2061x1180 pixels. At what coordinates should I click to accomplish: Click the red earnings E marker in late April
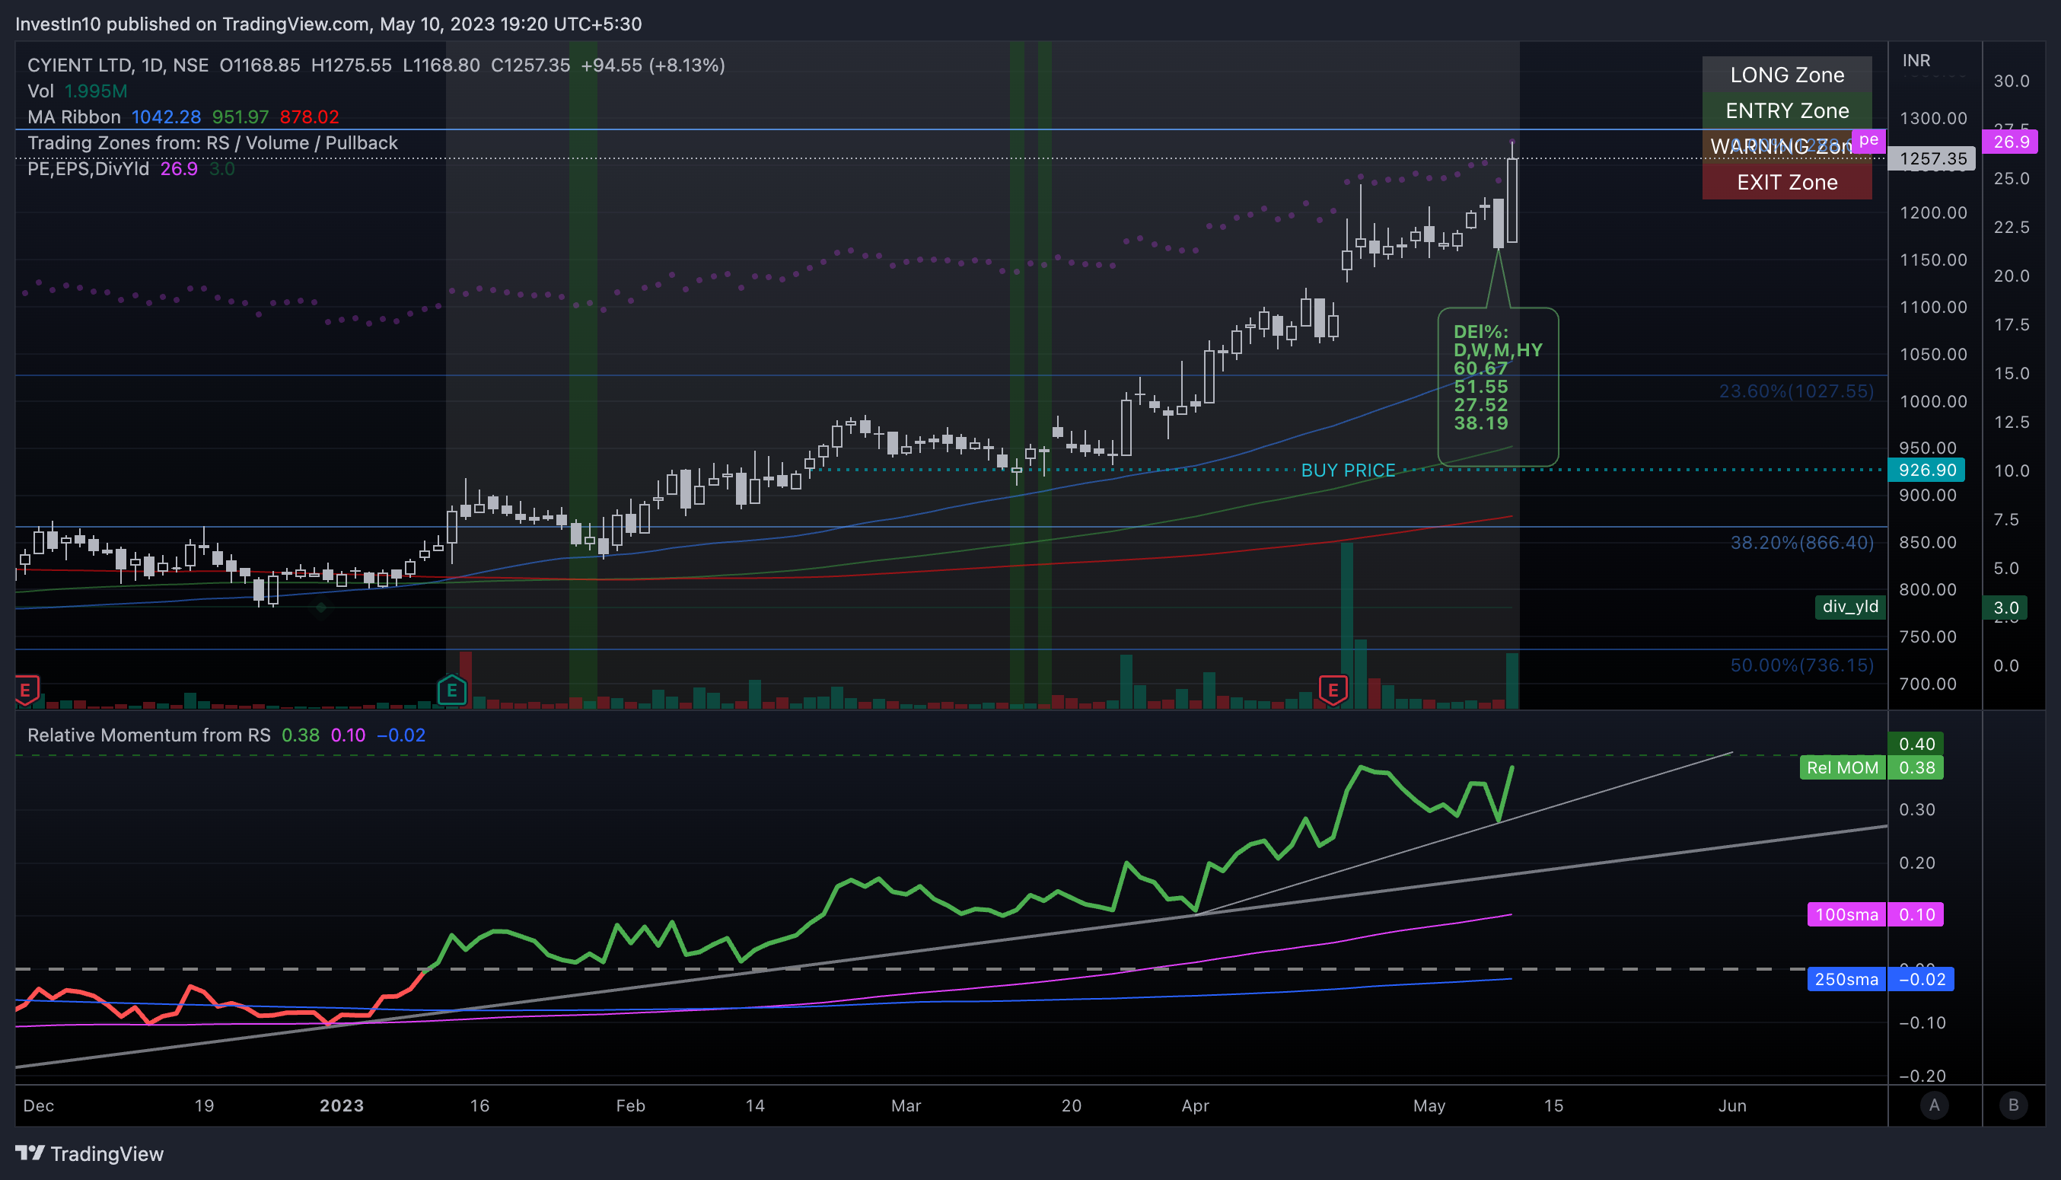[x=1333, y=690]
